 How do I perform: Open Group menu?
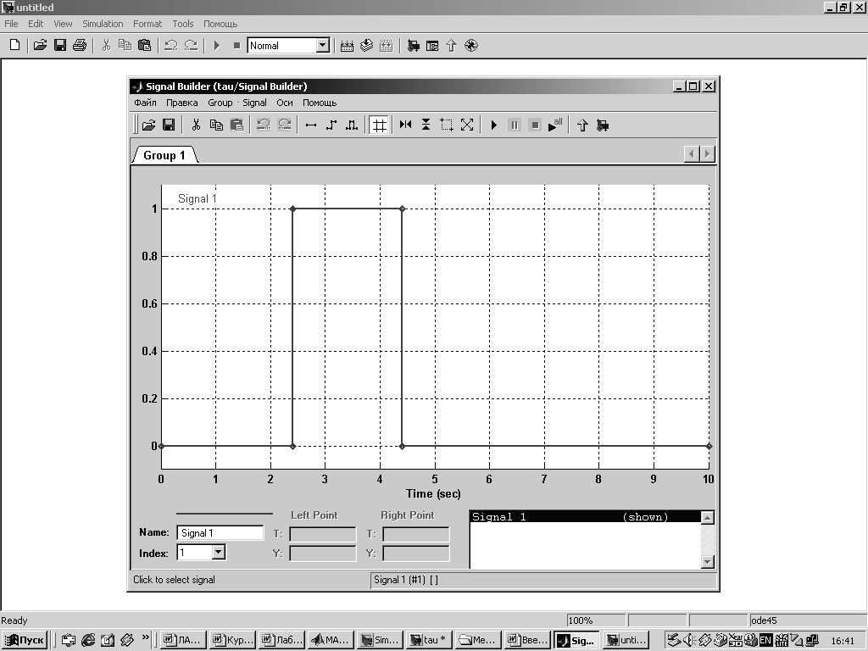coord(220,103)
